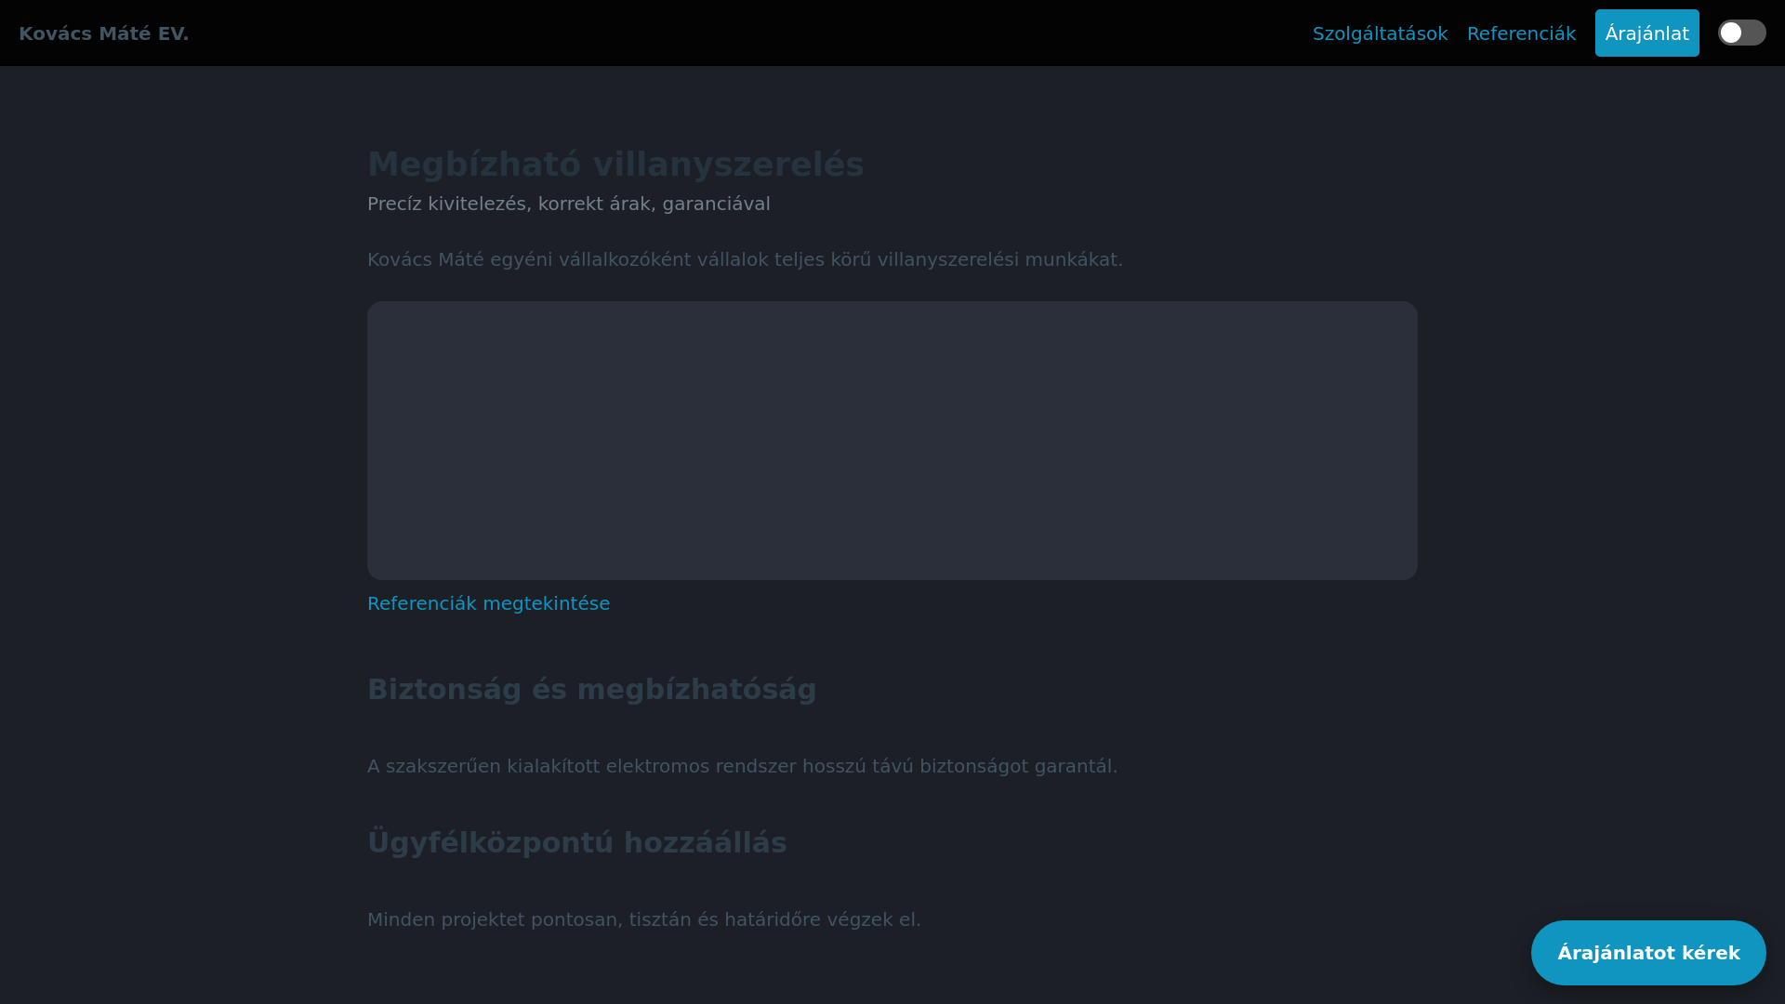This screenshot has height=1004, width=1785.
Task: Click the text about szakszerűen kialakított elektromos rendszer
Action: pyautogui.click(x=742, y=766)
